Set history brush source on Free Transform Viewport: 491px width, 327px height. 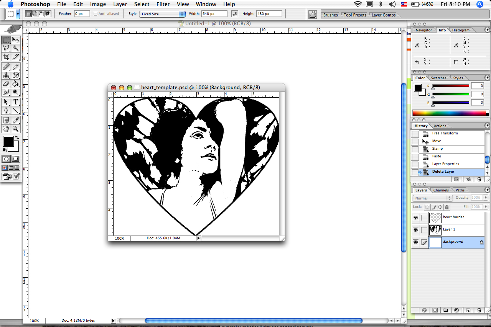coord(415,134)
